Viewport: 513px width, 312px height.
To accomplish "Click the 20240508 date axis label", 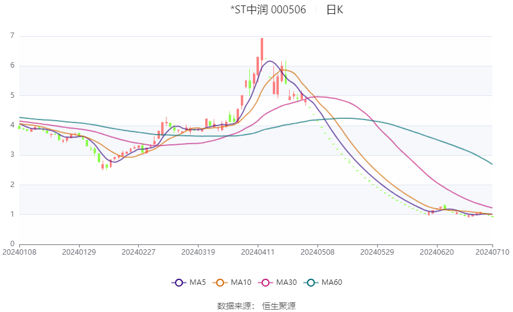I will (x=317, y=252).
